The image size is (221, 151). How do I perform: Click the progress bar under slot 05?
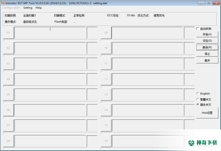click(50, 102)
